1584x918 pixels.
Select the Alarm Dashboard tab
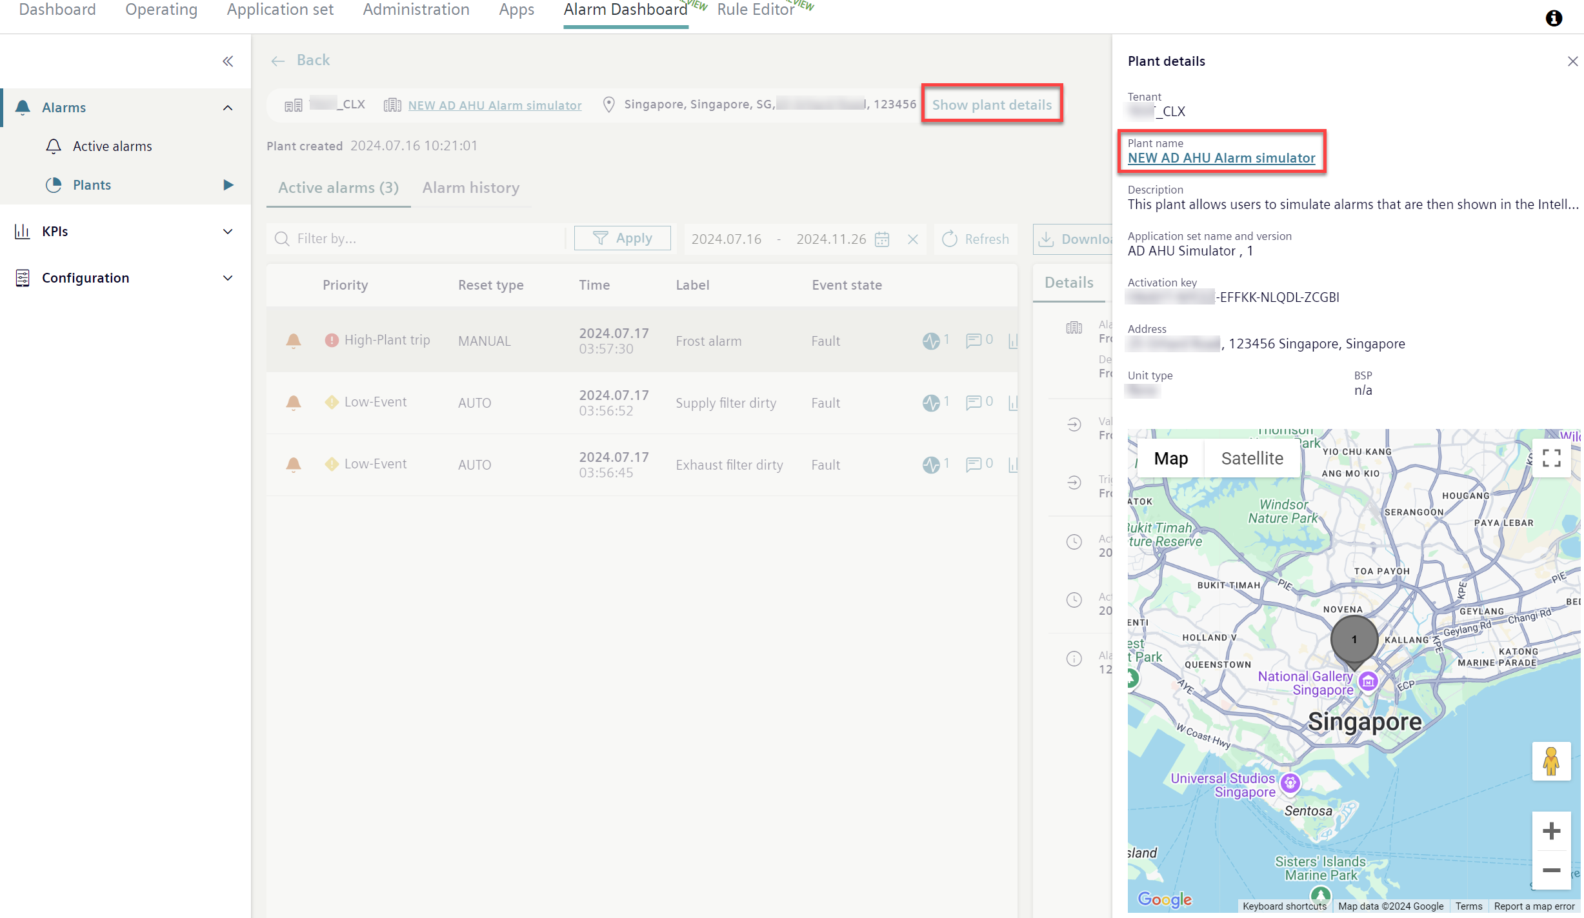[x=625, y=10]
